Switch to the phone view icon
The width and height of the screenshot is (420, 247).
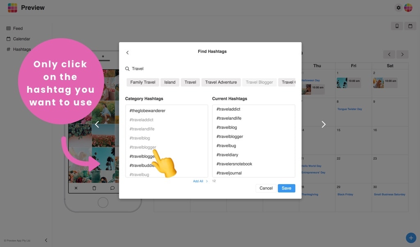click(x=397, y=26)
